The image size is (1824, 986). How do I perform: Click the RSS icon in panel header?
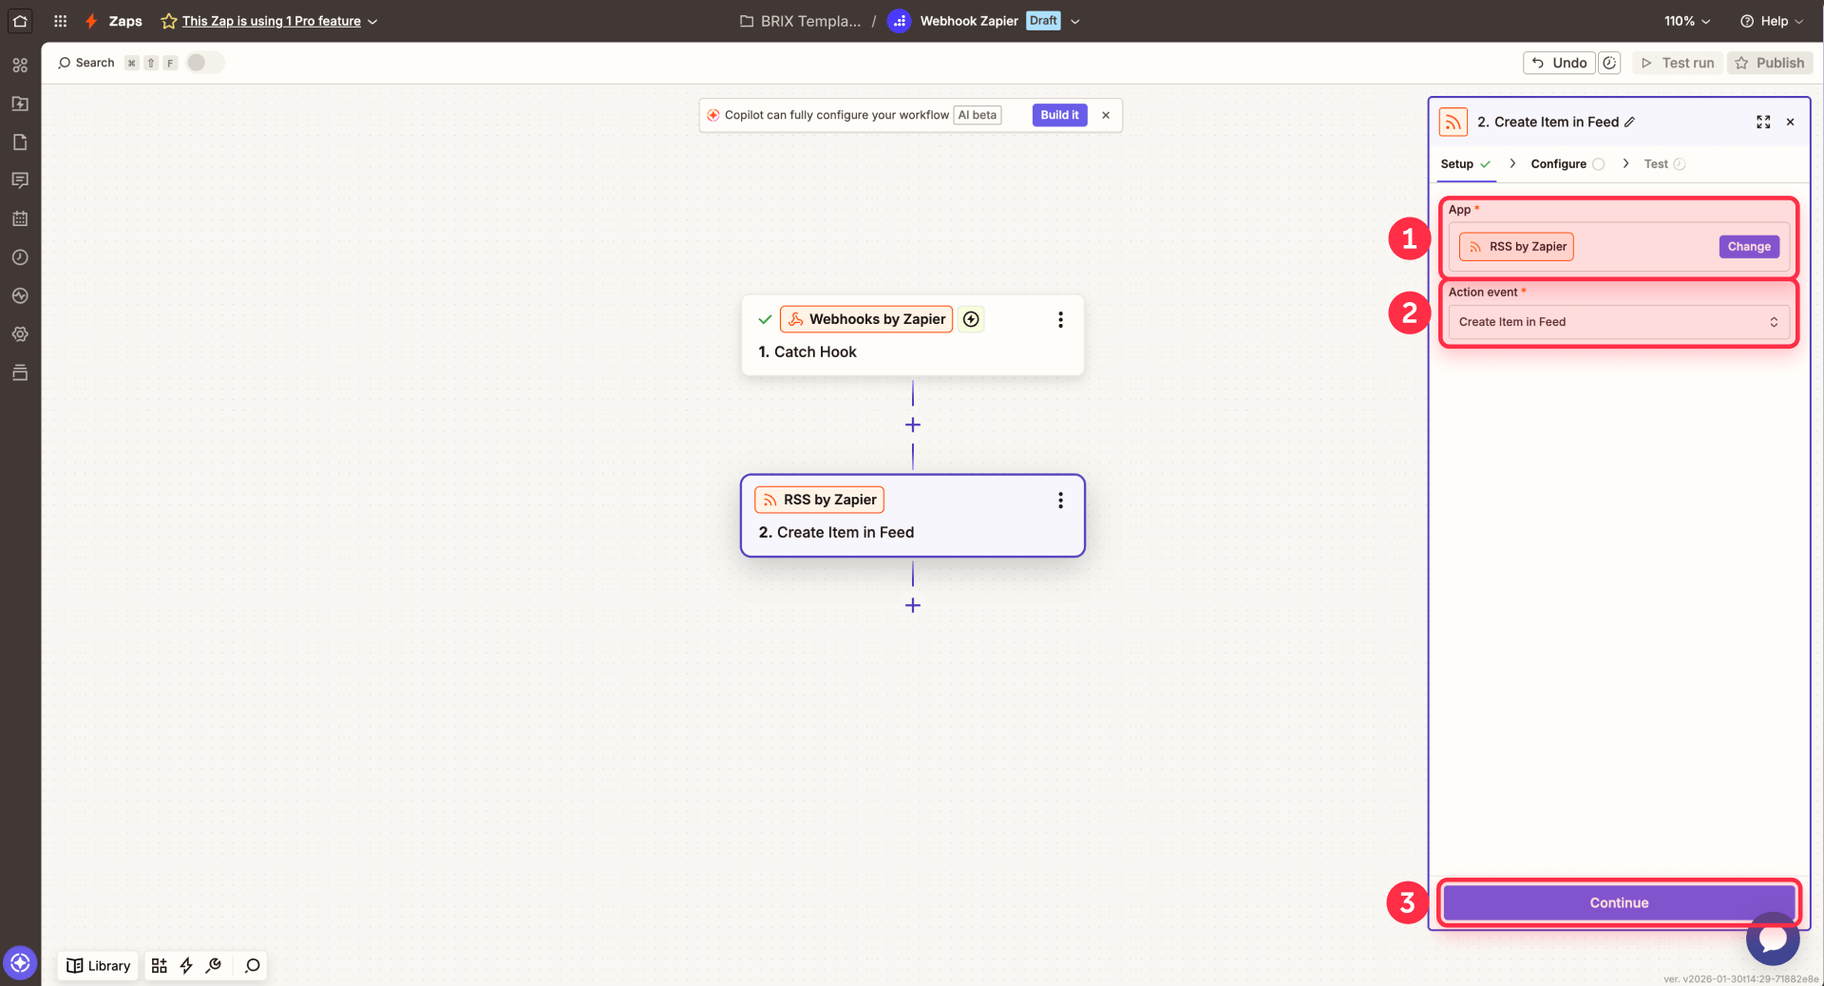coord(1453,122)
